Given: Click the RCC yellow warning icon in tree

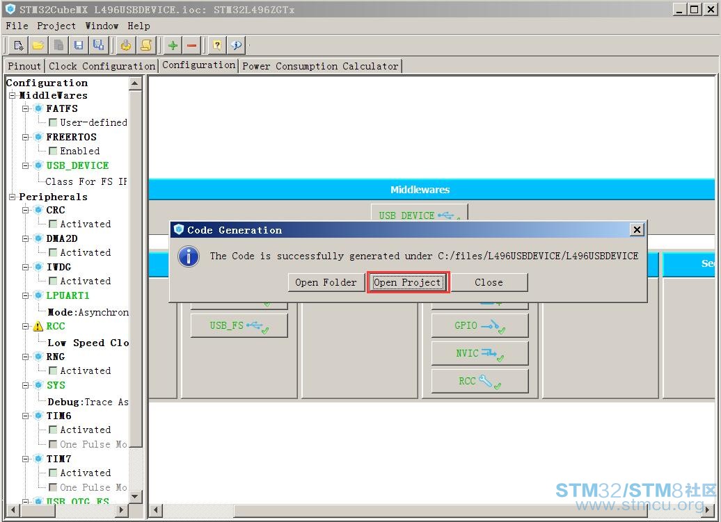Looking at the screenshot, I should pos(38,327).
